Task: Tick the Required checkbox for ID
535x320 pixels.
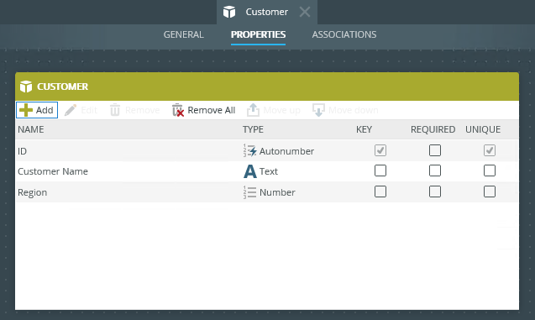Action: (435, 150)
